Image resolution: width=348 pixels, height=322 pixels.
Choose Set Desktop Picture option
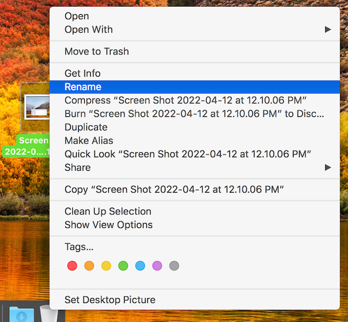tap(110, 300)
